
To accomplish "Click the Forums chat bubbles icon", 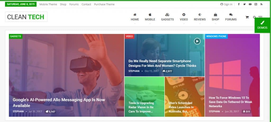I will coord(231,15).
